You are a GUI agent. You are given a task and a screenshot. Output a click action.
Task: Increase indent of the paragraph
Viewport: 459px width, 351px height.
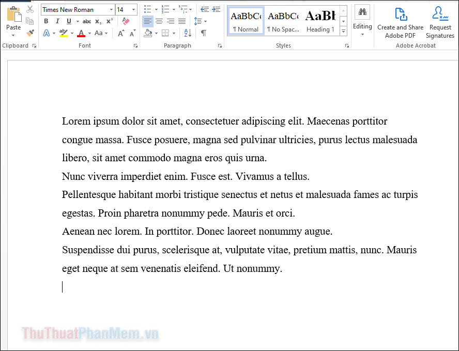[216, 10]
